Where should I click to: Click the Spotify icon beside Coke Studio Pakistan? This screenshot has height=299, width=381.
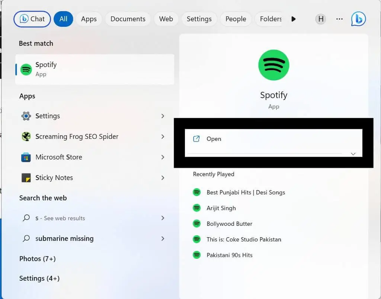(x=196, y=239)
